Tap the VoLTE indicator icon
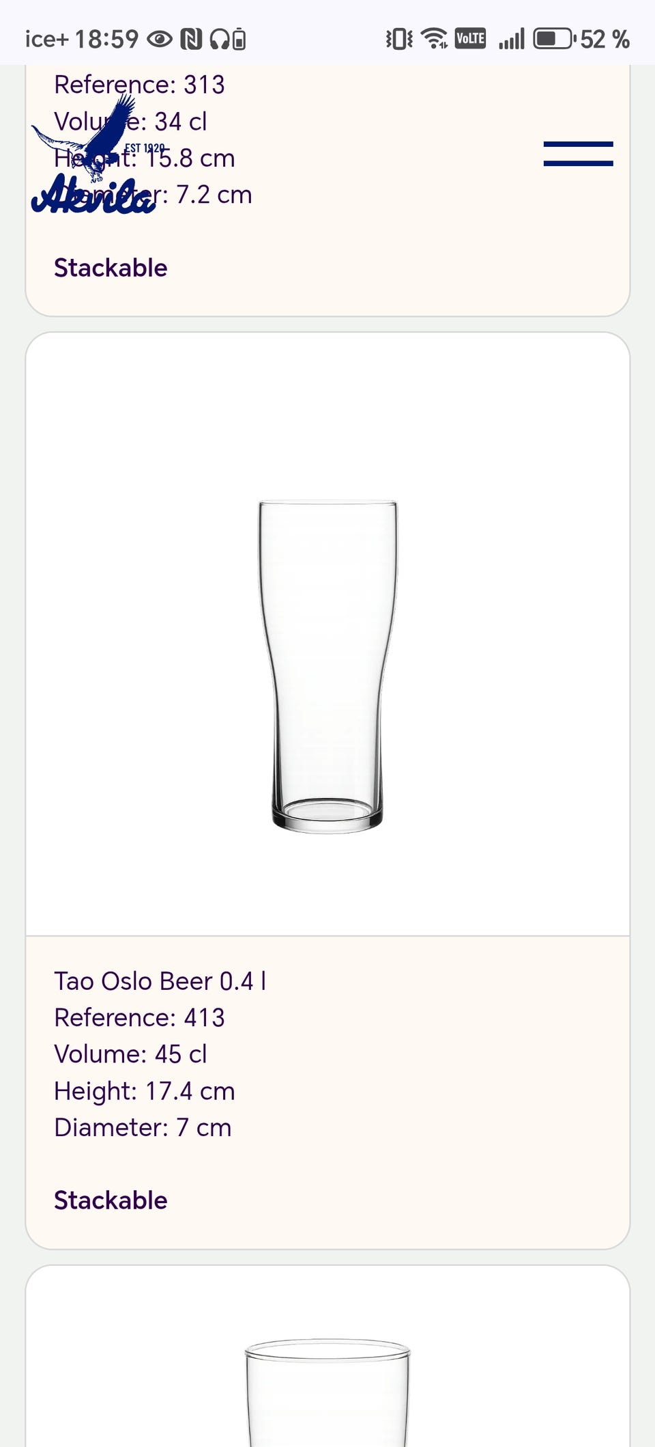 [470, 38]
